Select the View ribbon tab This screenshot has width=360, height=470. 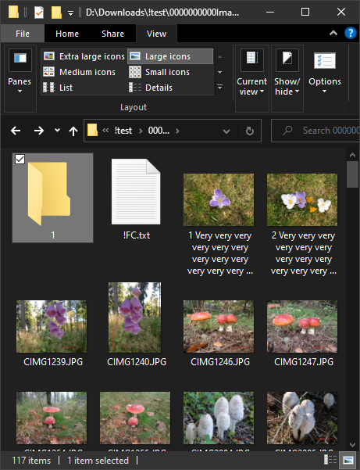tap(156, 34)
